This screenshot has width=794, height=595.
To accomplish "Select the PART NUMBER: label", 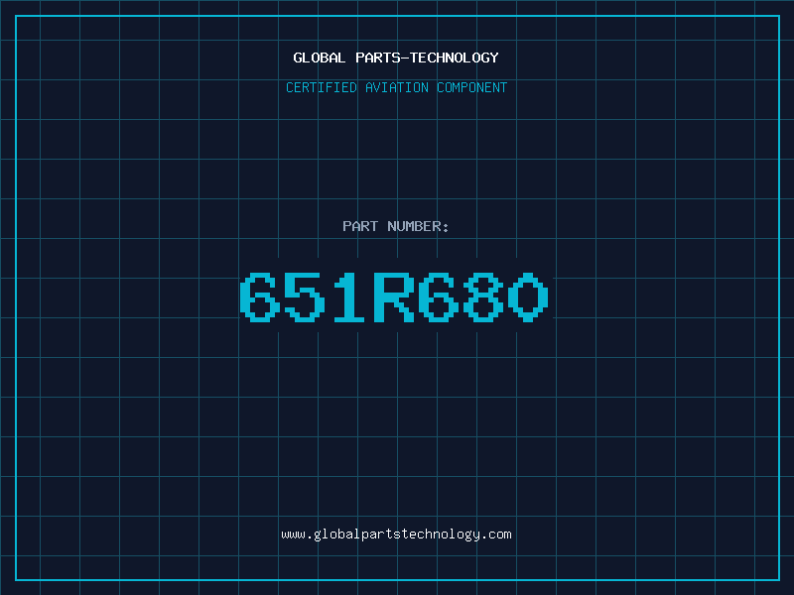I will (x=396, y=226).
